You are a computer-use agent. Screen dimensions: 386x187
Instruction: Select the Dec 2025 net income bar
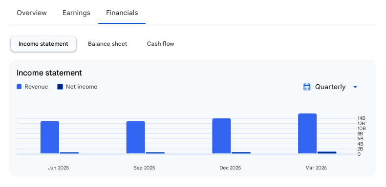[x=241, y=153]
